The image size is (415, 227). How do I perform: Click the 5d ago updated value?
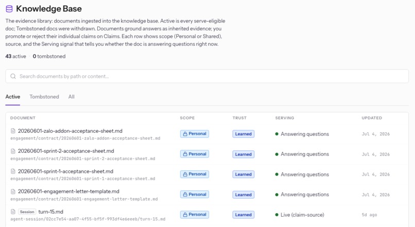tap(369, 215)
